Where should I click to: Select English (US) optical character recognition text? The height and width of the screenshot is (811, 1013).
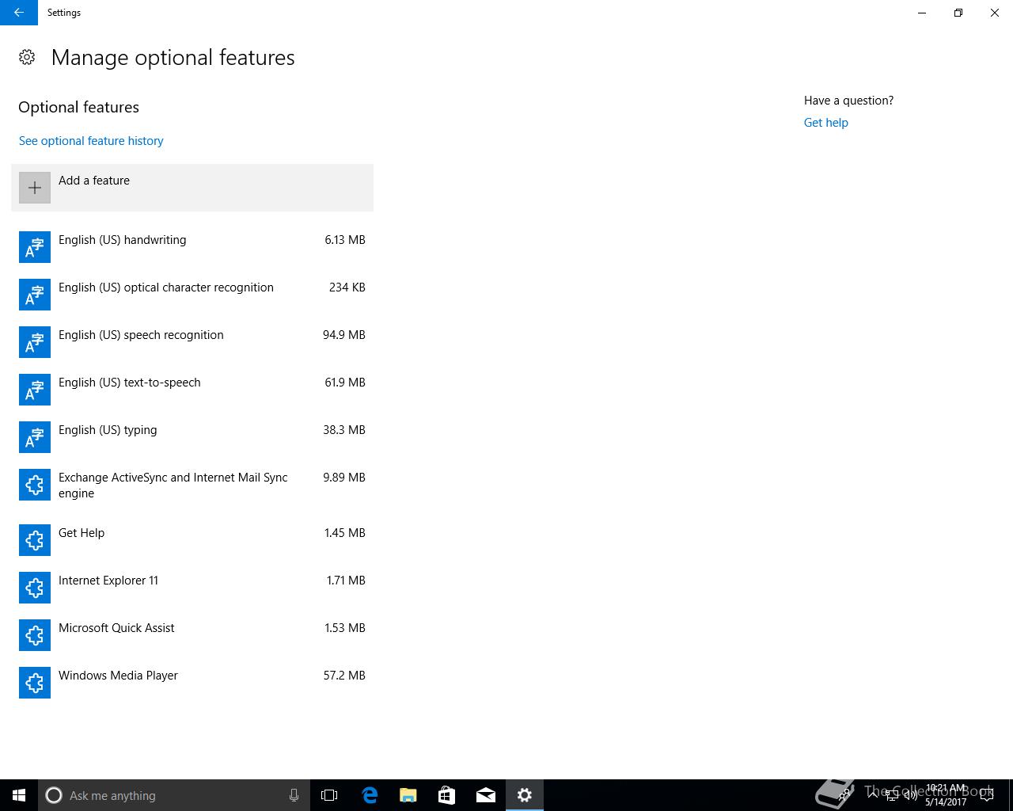(166, 287)
